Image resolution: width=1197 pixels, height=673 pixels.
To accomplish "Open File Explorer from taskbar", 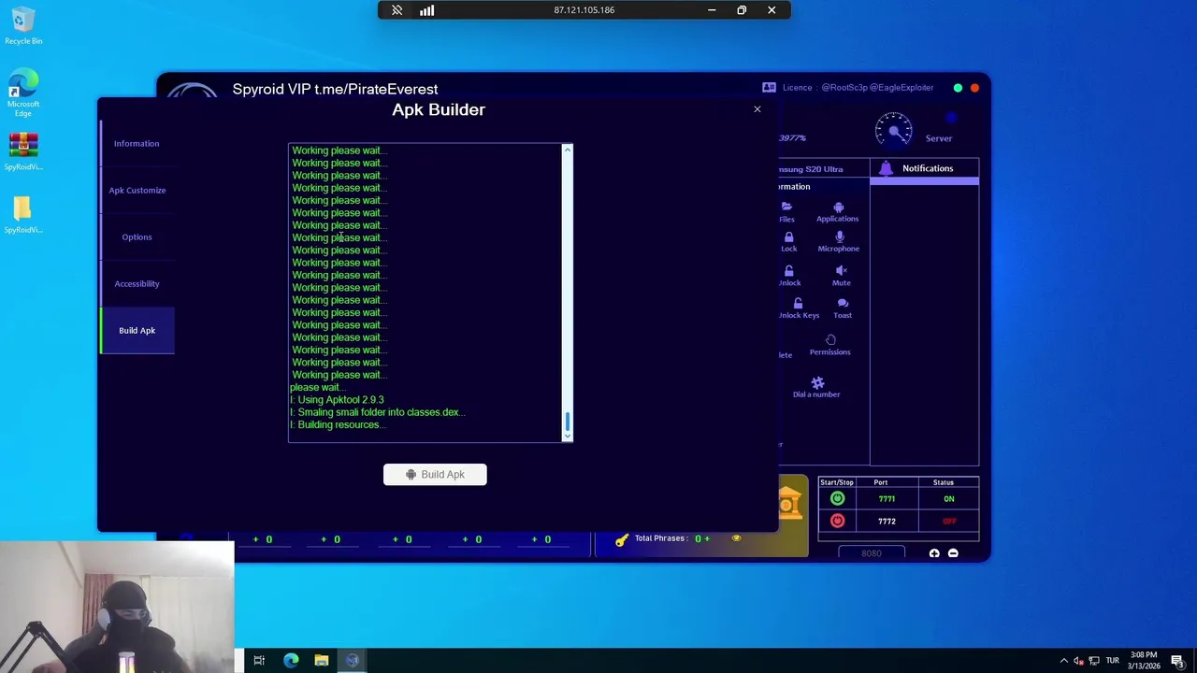I will 322,661.
